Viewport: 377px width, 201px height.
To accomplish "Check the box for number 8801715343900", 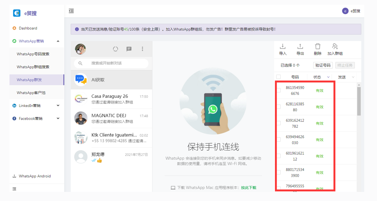I will pos(279,173).
